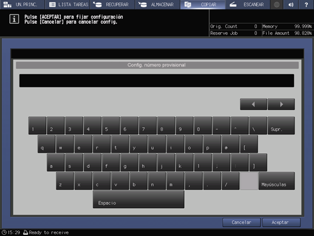Tap the 8 key

[166, 125]
